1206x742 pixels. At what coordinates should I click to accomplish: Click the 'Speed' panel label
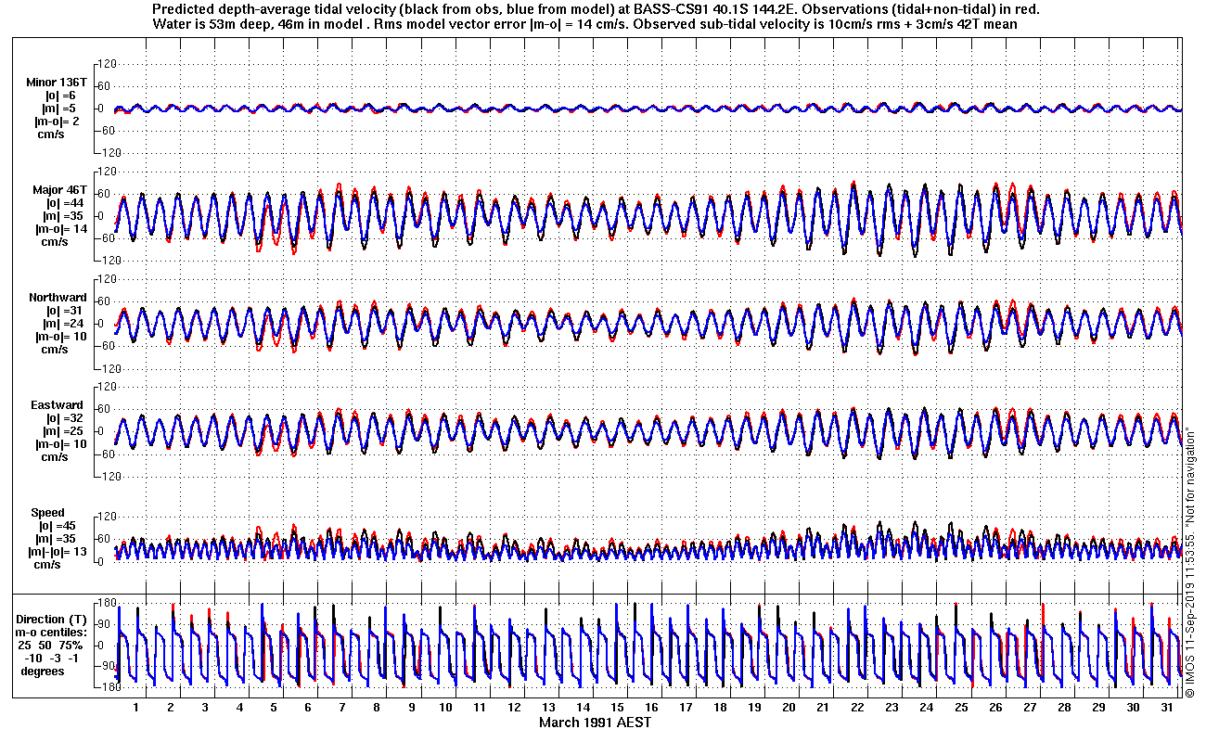(48, 513)
